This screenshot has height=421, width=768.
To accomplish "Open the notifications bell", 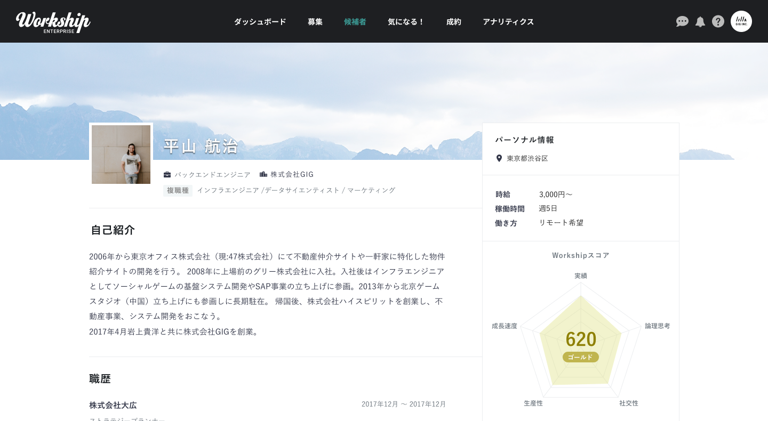I will click(700, 21).
